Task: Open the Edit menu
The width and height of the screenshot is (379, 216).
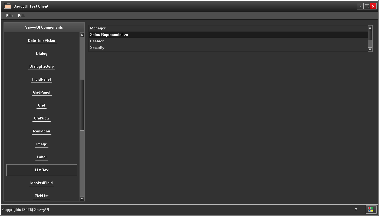Action: (x=21, y=16)
